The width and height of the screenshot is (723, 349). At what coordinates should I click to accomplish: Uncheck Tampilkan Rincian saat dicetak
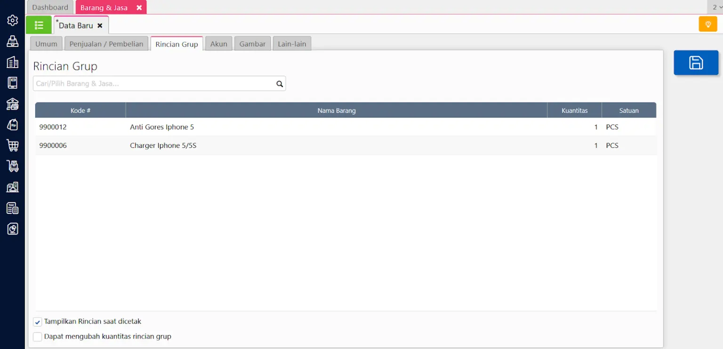38,322
